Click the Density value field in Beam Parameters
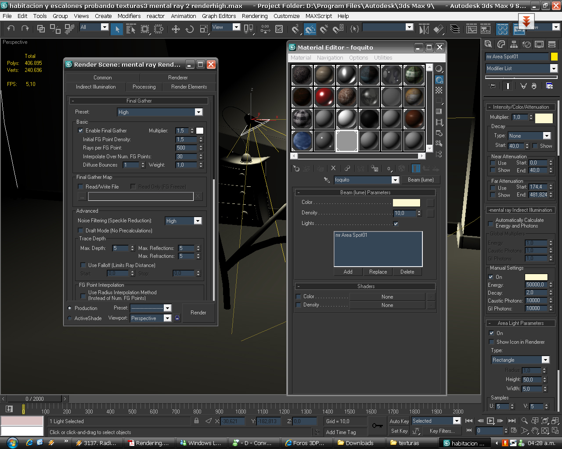This screenshot has width=562, height=449. pos(405,213)
